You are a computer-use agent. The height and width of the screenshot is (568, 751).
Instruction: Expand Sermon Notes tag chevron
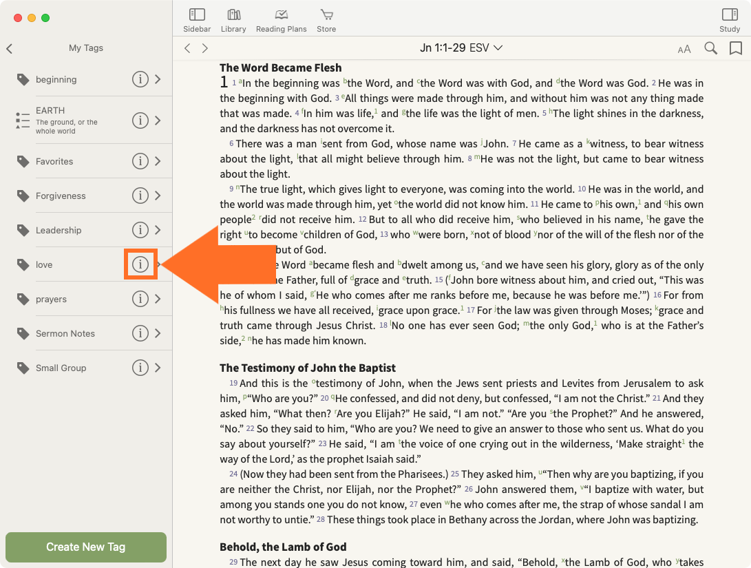(x=158, y=333)
